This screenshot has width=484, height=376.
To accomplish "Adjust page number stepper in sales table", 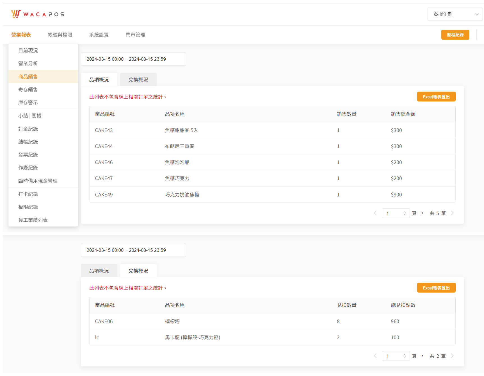I will coord(405,213).
